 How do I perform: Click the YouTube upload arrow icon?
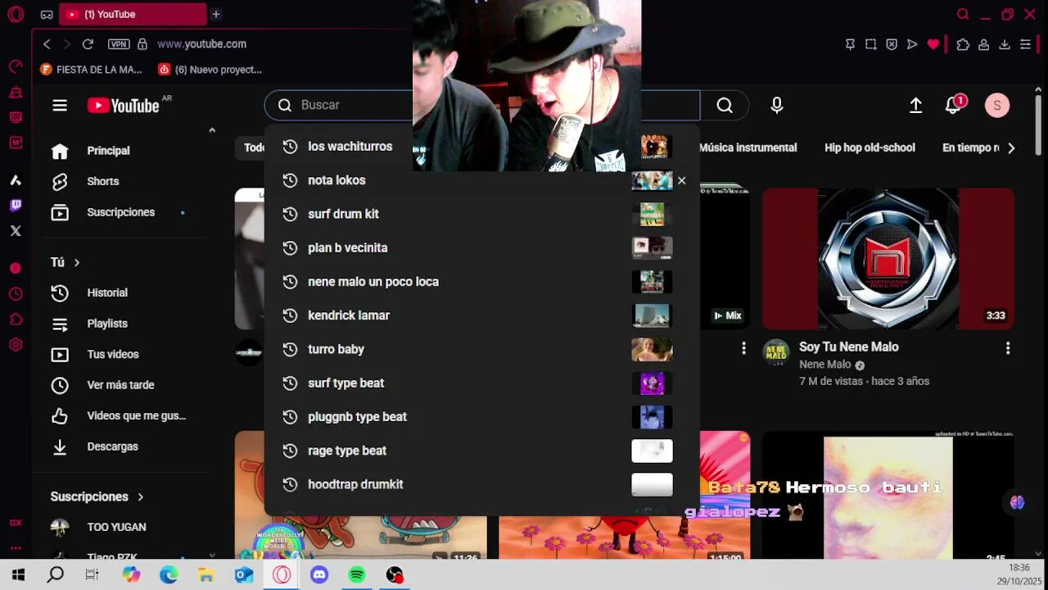click(916, 105)
